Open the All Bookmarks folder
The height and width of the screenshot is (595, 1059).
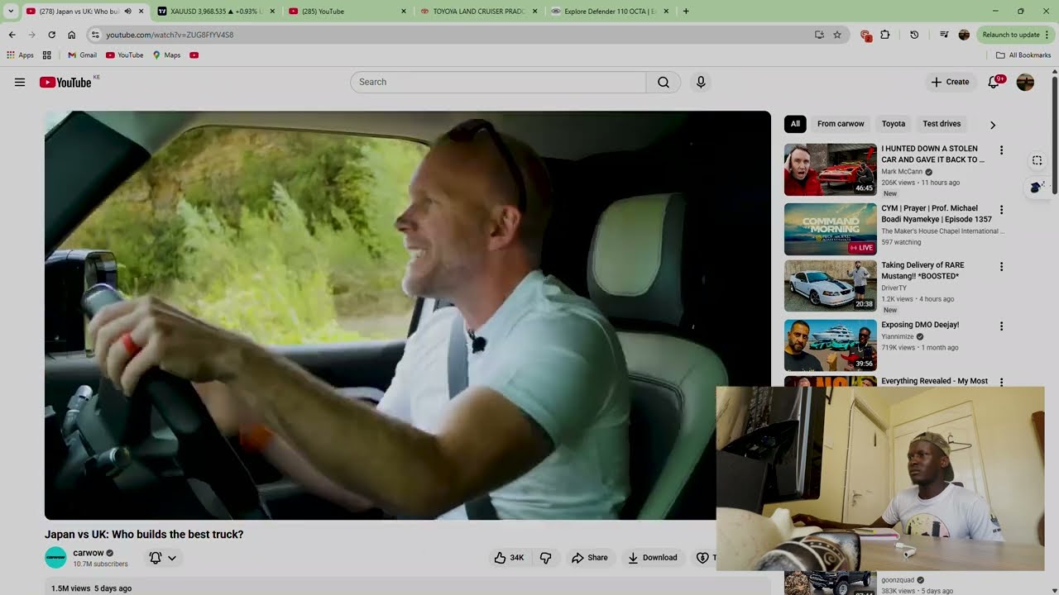1023,55
